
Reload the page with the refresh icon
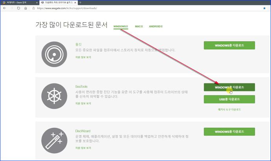pos(18,8)
